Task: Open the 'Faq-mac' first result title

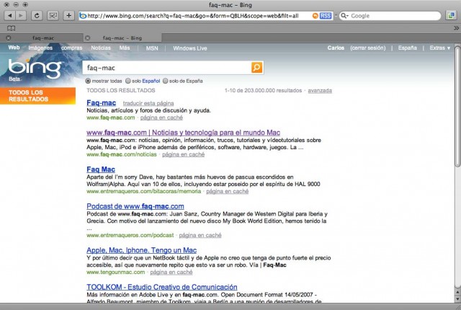Action: tap(101, 103)
